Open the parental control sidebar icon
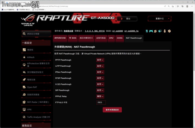The height and width of the screenshot is (128, 195). click(x=24, y=72)
